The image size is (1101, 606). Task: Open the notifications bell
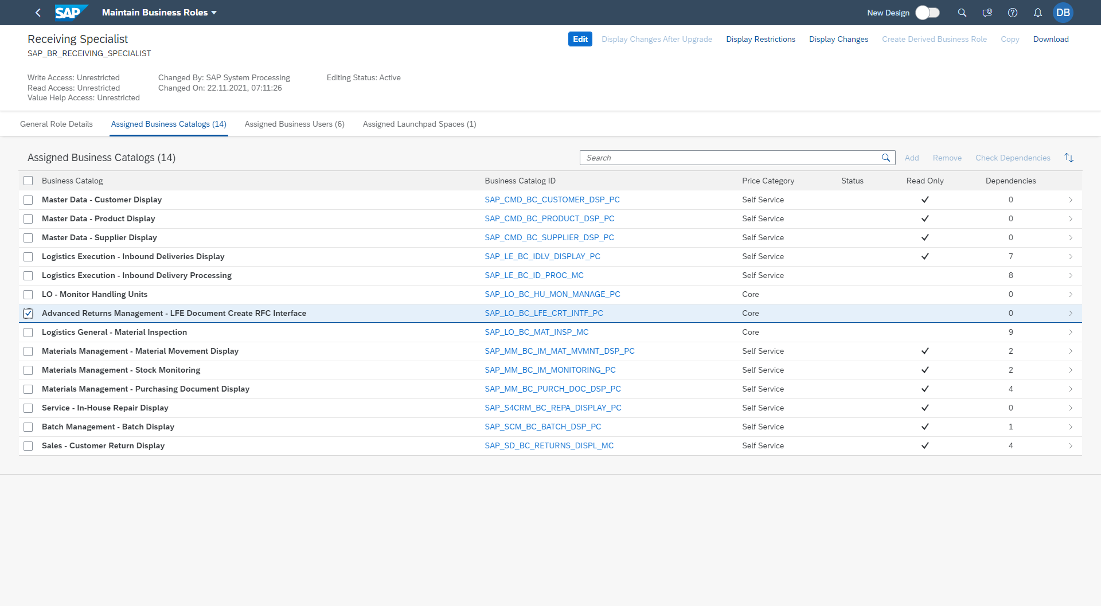click(1038, 13)
